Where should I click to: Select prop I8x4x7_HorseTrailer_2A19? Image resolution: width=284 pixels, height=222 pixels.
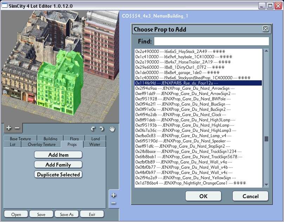198,62
